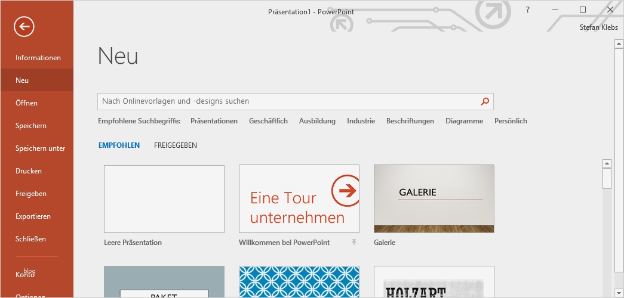Select Neu in the sidebar

(x=36, y=80)
